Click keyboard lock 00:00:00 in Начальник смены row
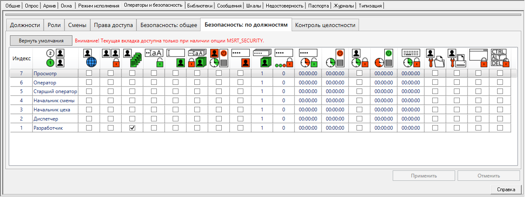525x197 pixels. point(411,101)
